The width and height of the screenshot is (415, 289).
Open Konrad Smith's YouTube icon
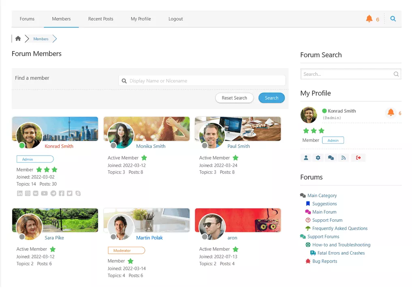point(45,193)
